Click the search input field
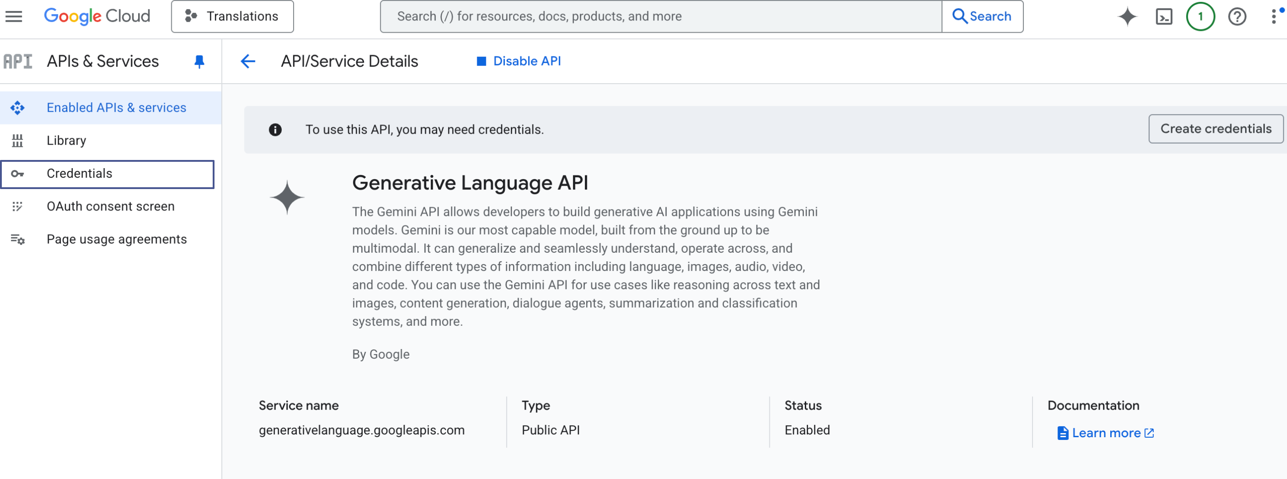 (659, 16)
